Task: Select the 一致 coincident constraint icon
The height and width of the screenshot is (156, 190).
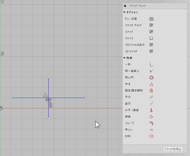Action: (151, 64)
